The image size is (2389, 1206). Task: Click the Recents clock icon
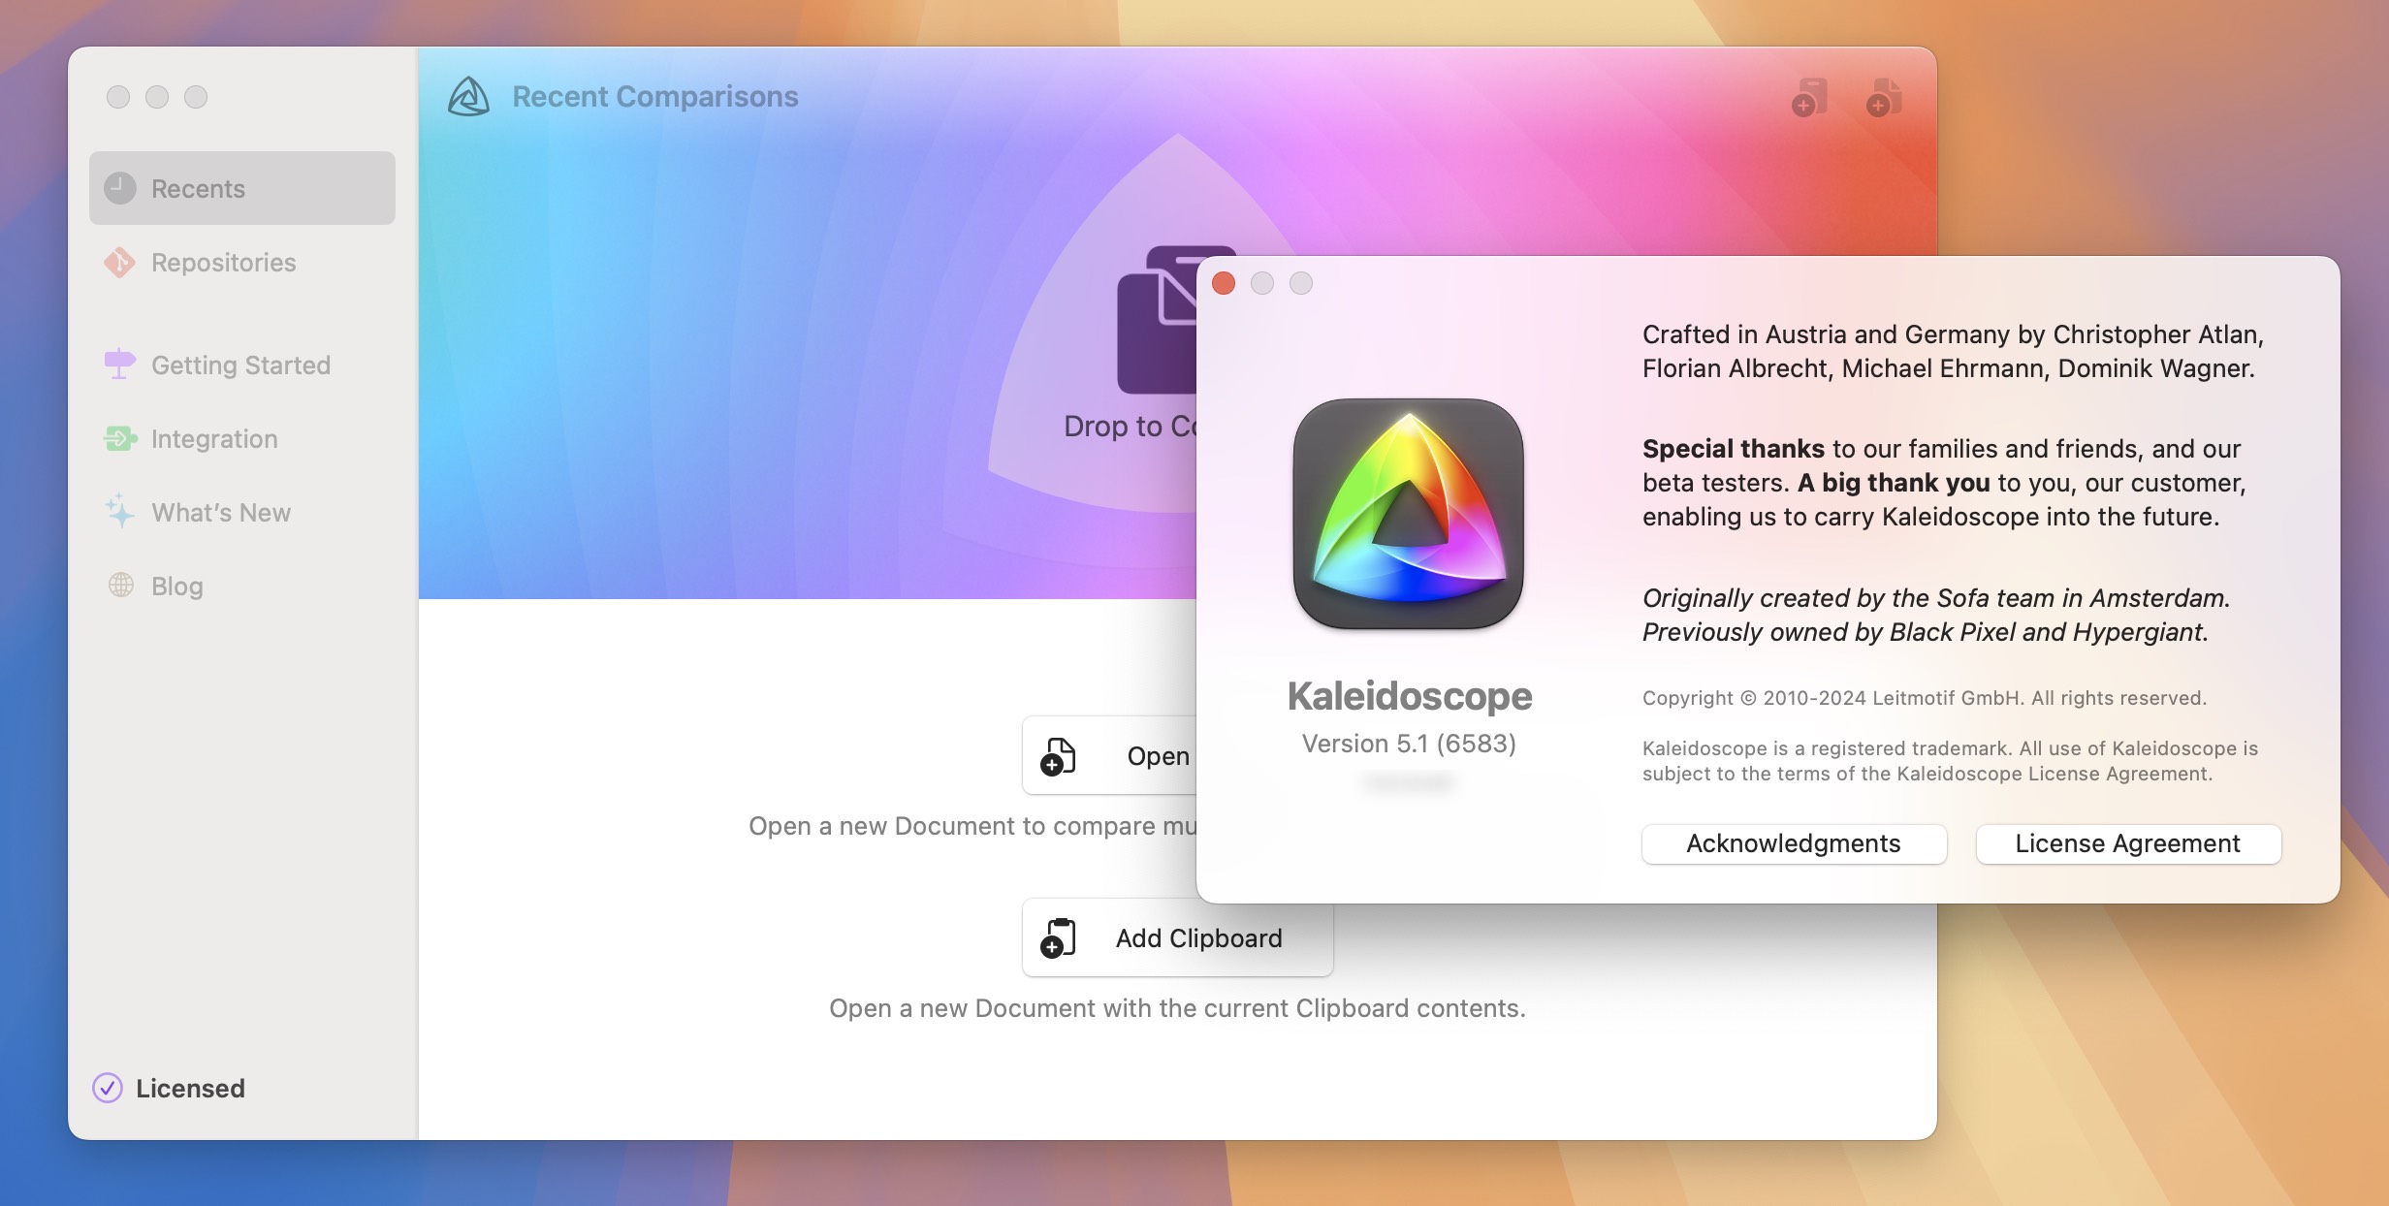[x=120, y=188]
